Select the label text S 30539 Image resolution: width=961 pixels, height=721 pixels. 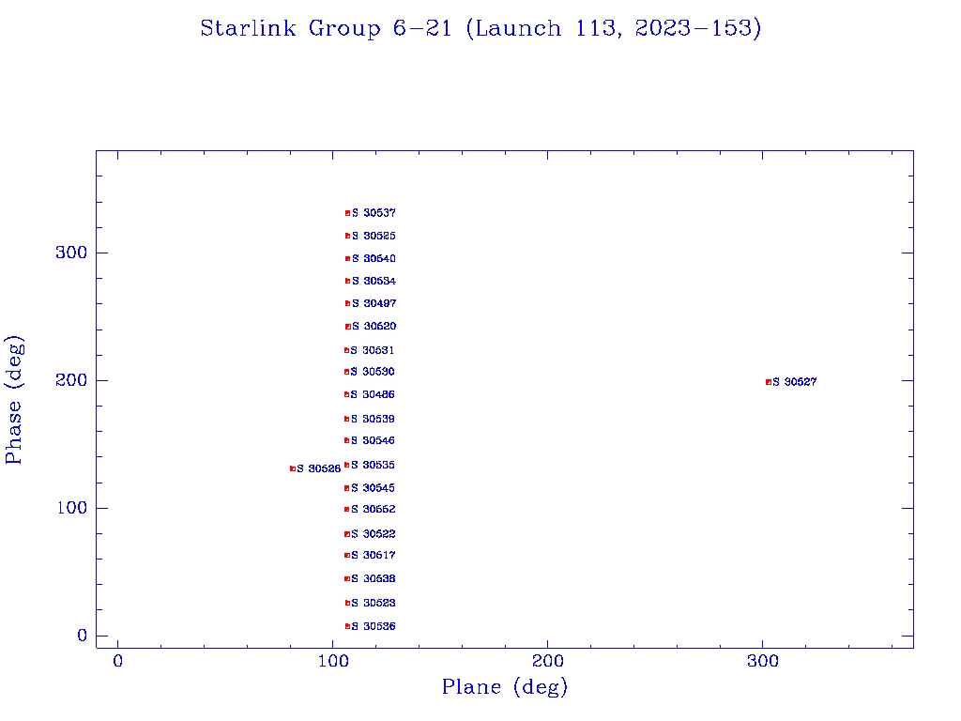point(373,420)
